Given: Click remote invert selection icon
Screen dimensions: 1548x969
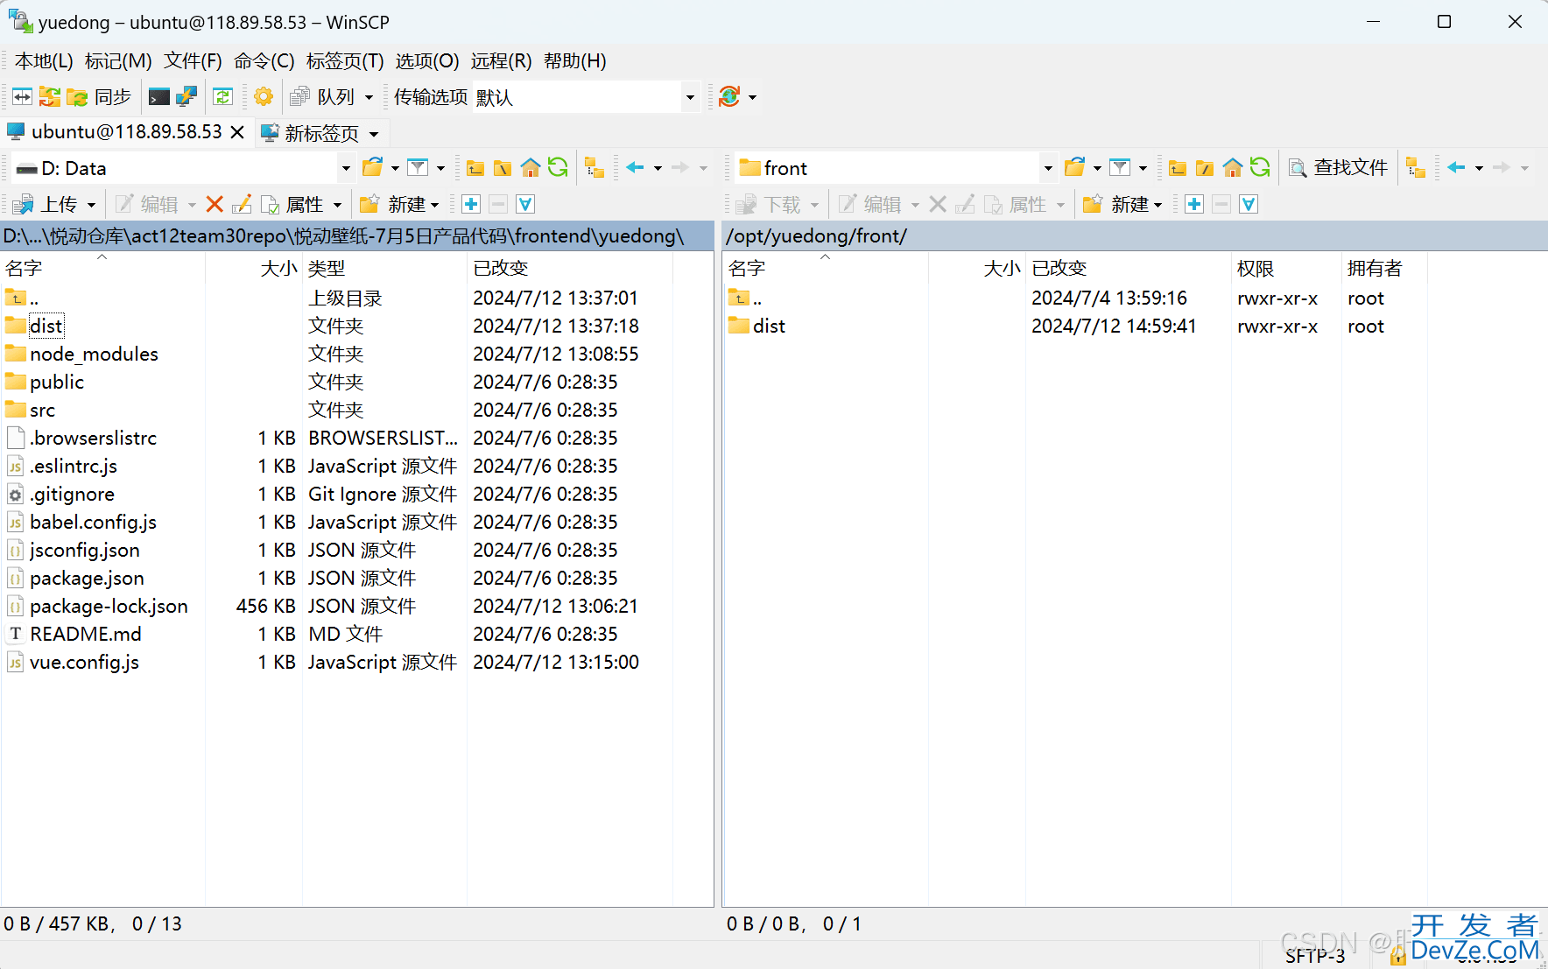Looking at the screenshot, I should point(1249,204).
